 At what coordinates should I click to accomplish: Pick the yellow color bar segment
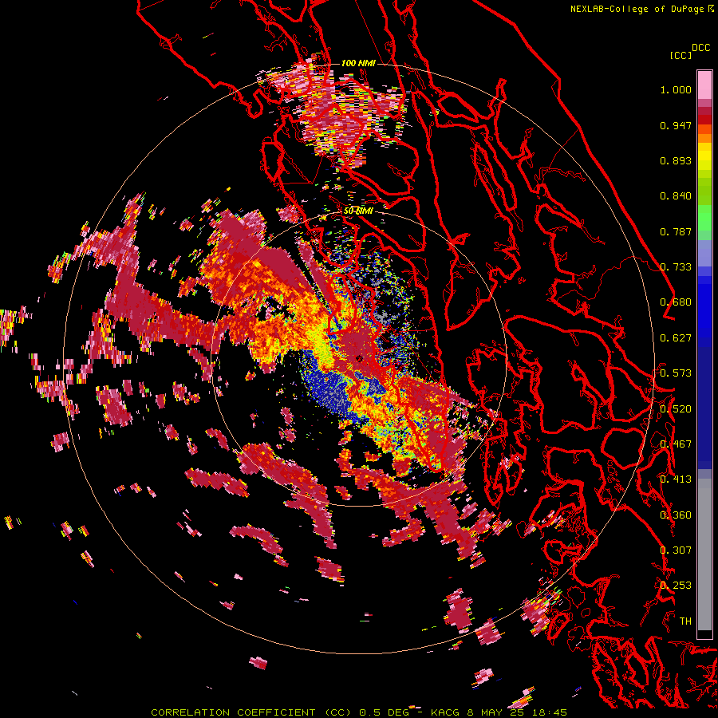tap(704, 157)
